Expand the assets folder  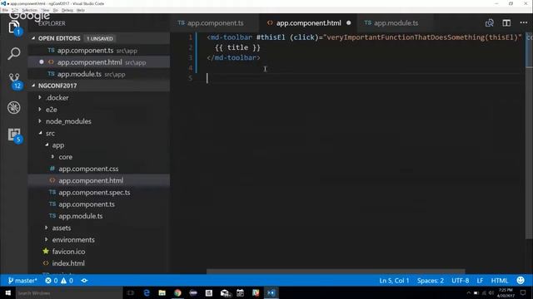click(47, 228)
